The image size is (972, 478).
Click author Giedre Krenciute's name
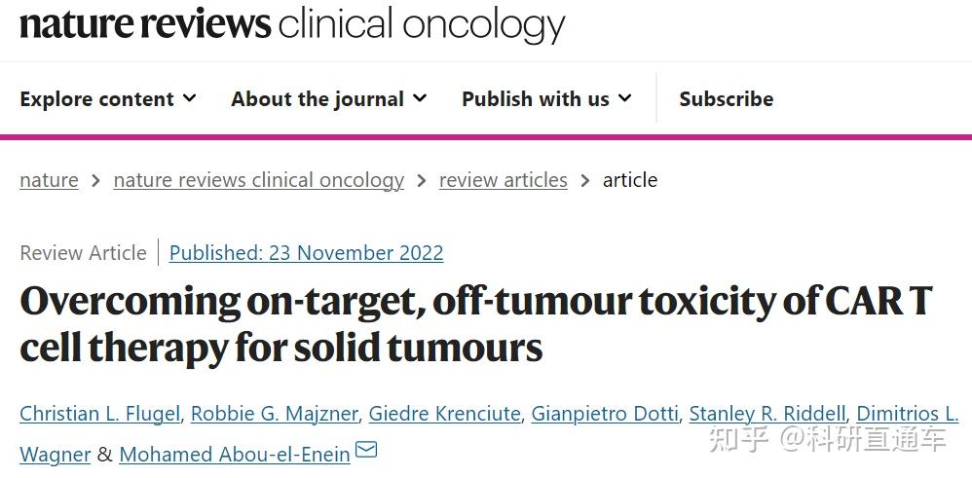click(x=444, y=414)
